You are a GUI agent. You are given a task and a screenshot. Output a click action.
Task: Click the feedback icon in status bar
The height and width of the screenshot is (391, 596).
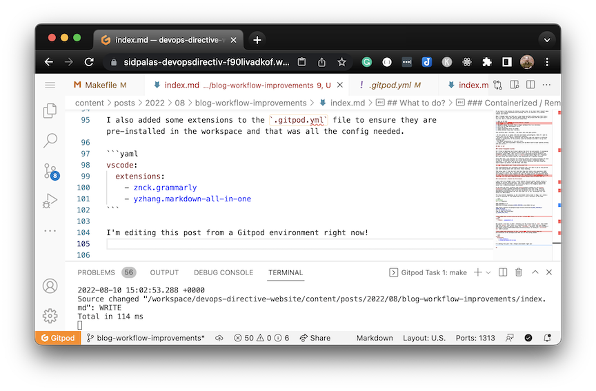[509, 338]
